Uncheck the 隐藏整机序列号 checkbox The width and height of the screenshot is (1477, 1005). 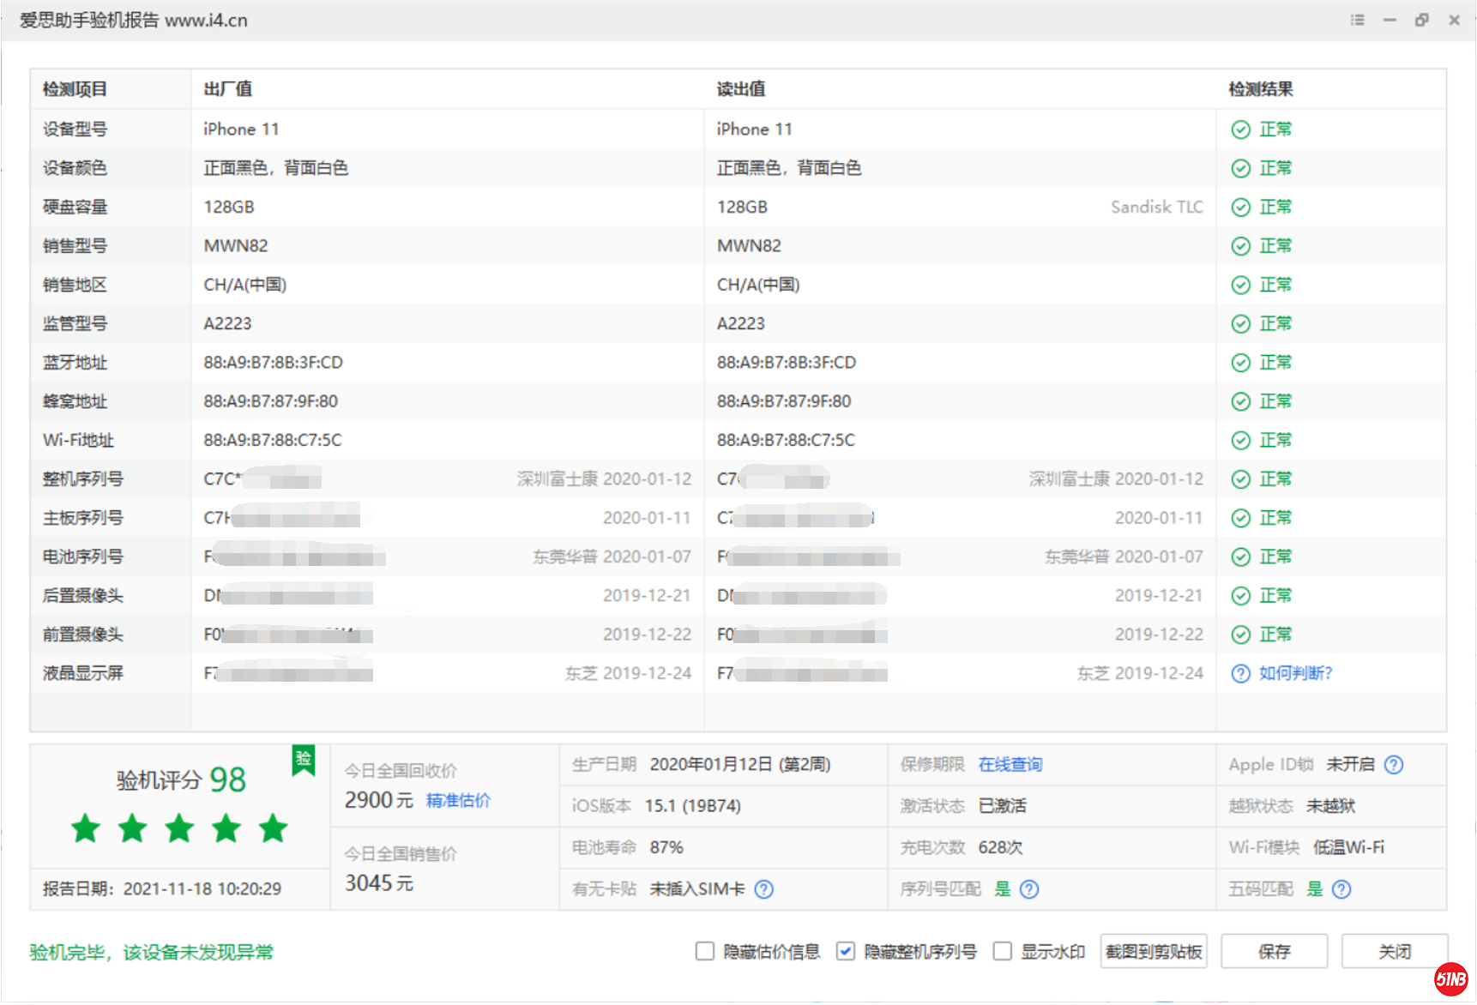coord(846,952)
